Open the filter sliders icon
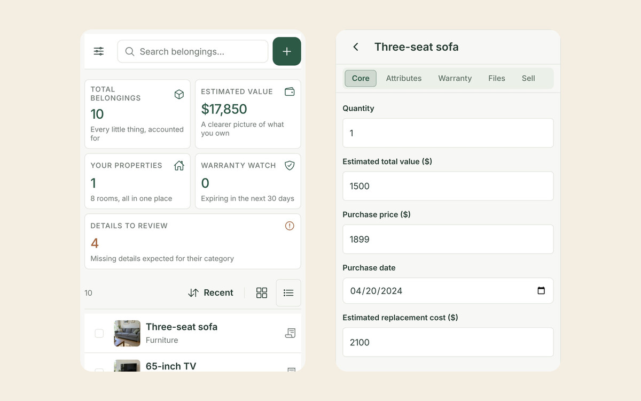Image resolution: width=641 pixels, height=401 pixels. (x=99, y=51)
